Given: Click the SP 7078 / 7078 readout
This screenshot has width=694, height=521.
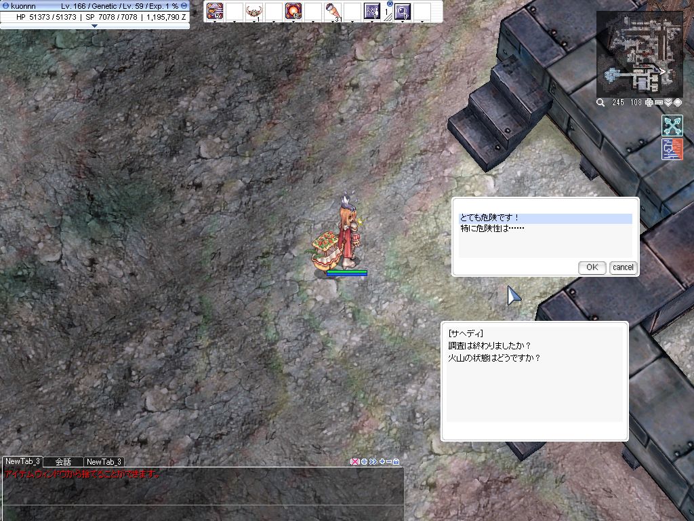Looking at the screenshot, I should click(112, 17).
